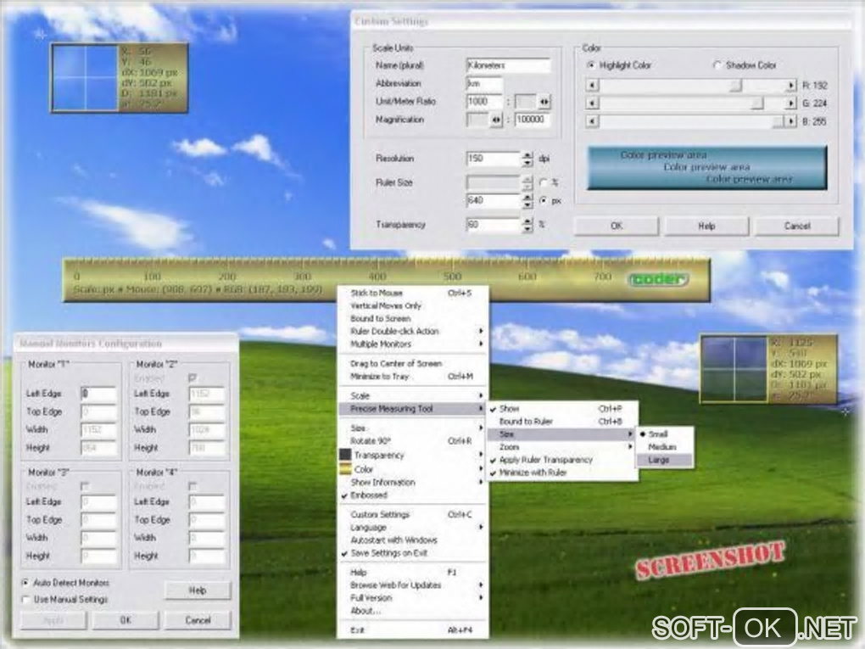Click Help in Custom Settings dialog
The height and width of the screenshot is (649, 865).
coord(706,226)
